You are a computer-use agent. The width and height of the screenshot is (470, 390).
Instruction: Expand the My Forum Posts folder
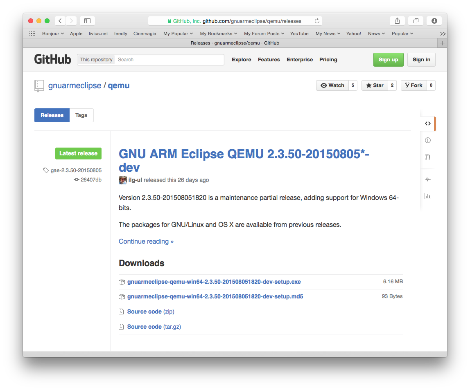point(264,34)
